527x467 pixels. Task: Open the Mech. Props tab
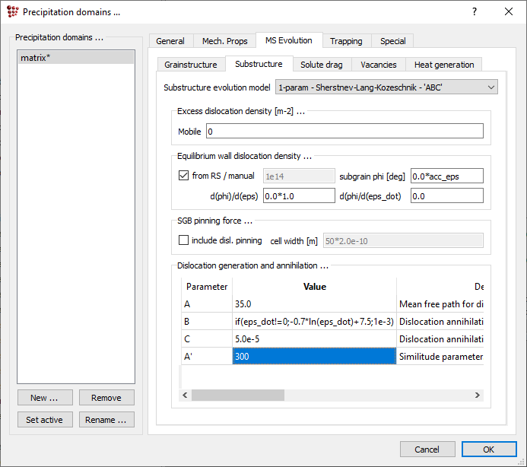pyautogui.click(x=224, y=41)
